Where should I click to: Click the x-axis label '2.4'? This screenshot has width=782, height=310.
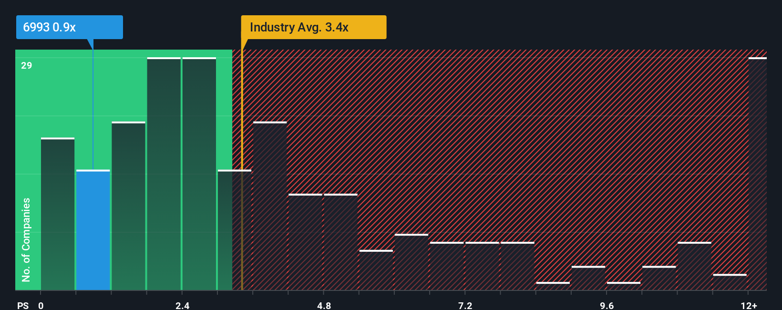(x=182, y=305)
